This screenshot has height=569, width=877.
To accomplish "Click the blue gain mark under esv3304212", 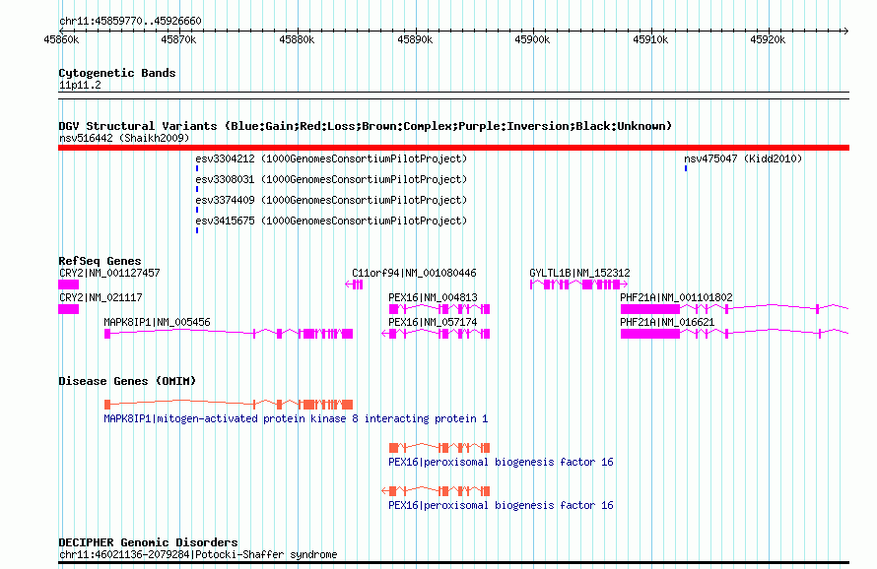I will tap(197, 168).
